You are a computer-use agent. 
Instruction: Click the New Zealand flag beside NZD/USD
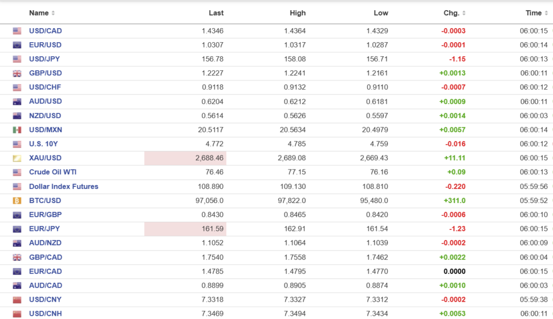coord(17,116)
